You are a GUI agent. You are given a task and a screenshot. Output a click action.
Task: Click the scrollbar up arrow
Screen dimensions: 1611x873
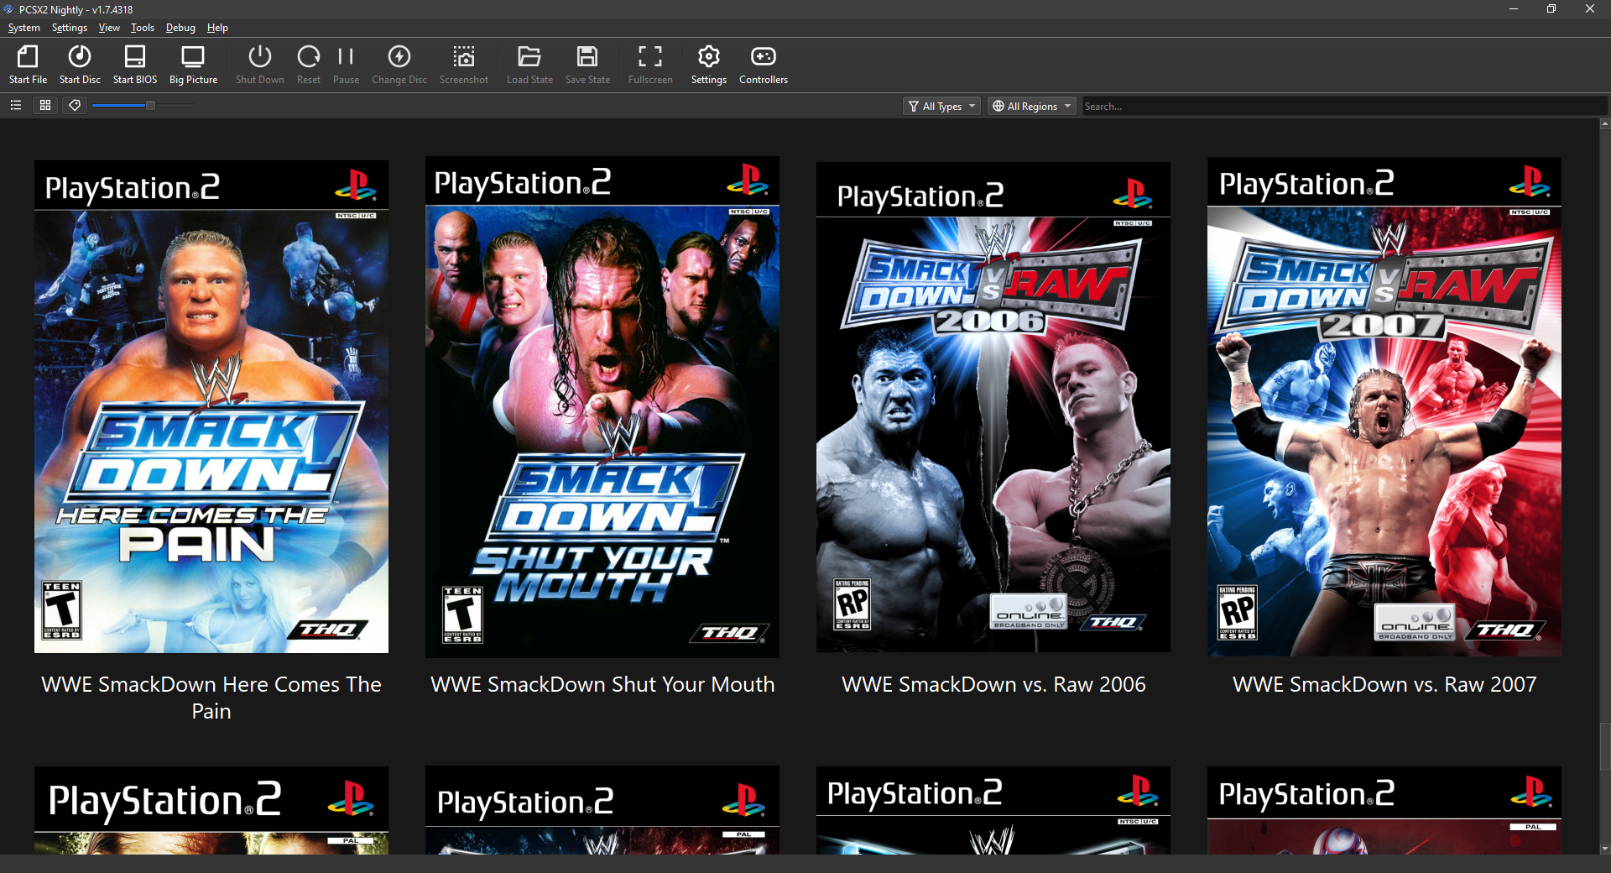(1605, 123)
